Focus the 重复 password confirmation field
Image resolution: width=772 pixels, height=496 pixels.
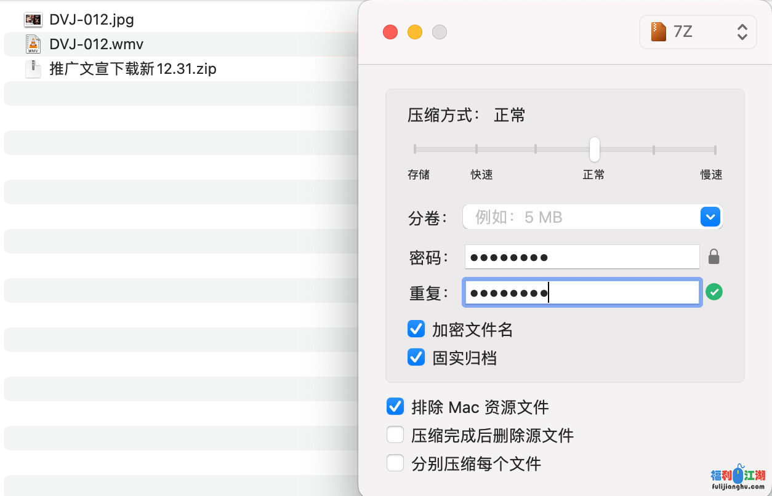point(582,293)
